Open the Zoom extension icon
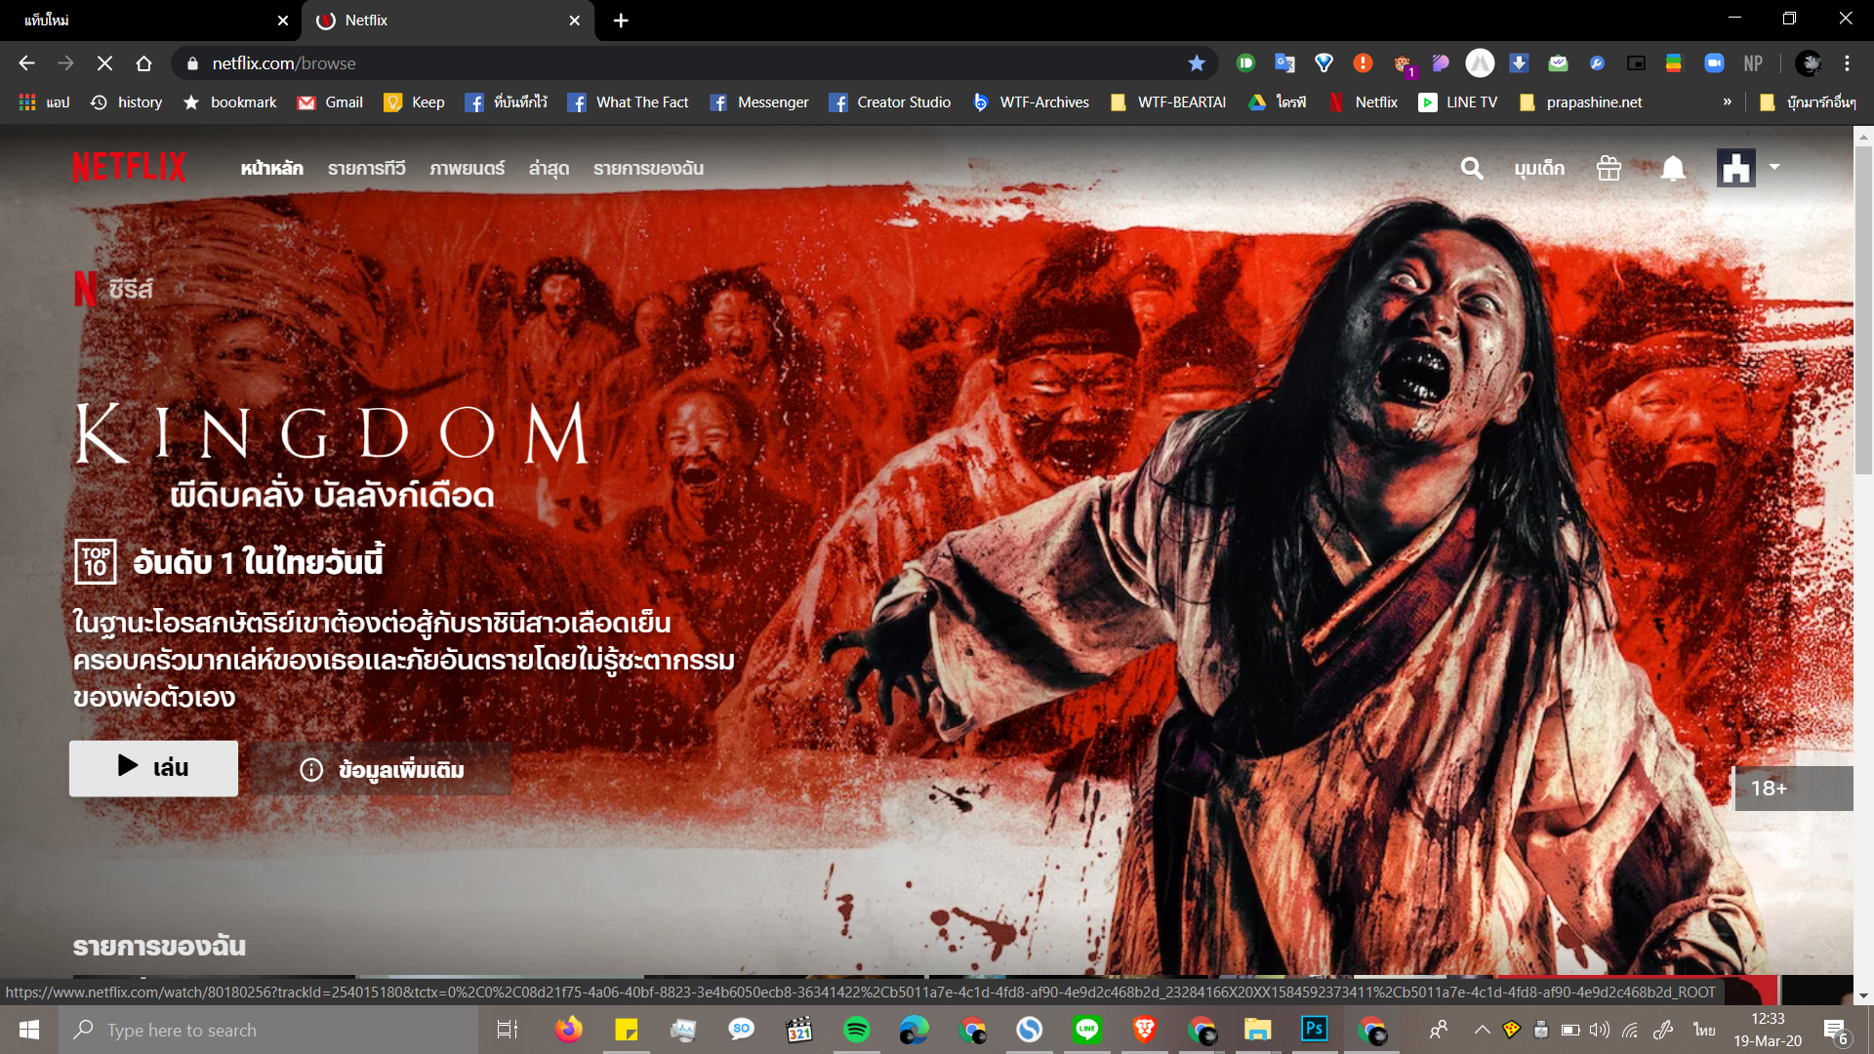Image resolution: width=1874 pixels, height=1054 pixels. pyautogui.click(x=1714, y=63)
